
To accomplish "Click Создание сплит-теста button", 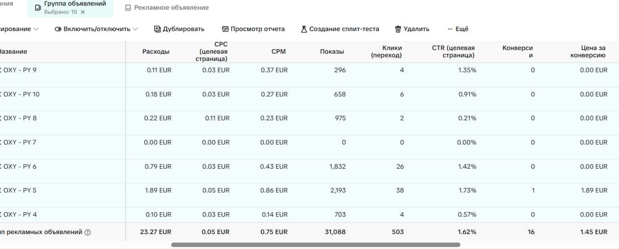I will coord(340,29).
